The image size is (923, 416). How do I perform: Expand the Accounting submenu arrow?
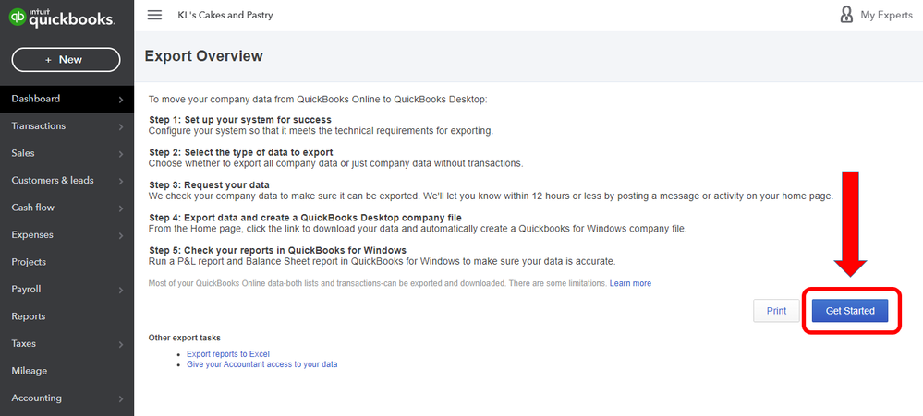(x=121, y=399)
